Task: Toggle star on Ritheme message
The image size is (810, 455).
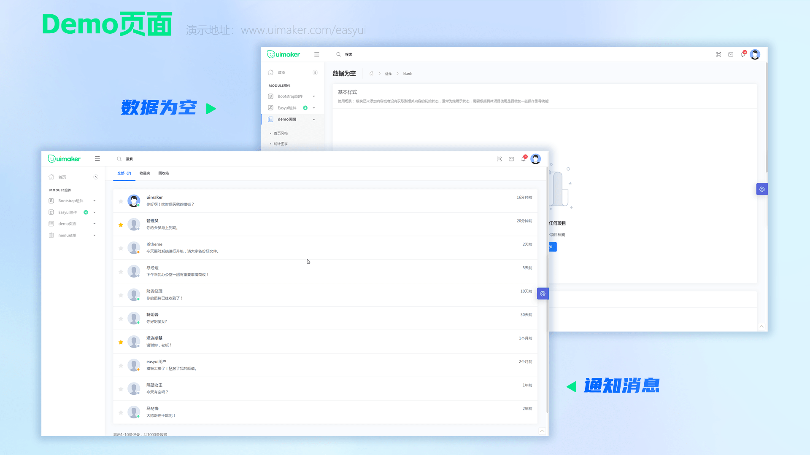Action: click(121, 249)
